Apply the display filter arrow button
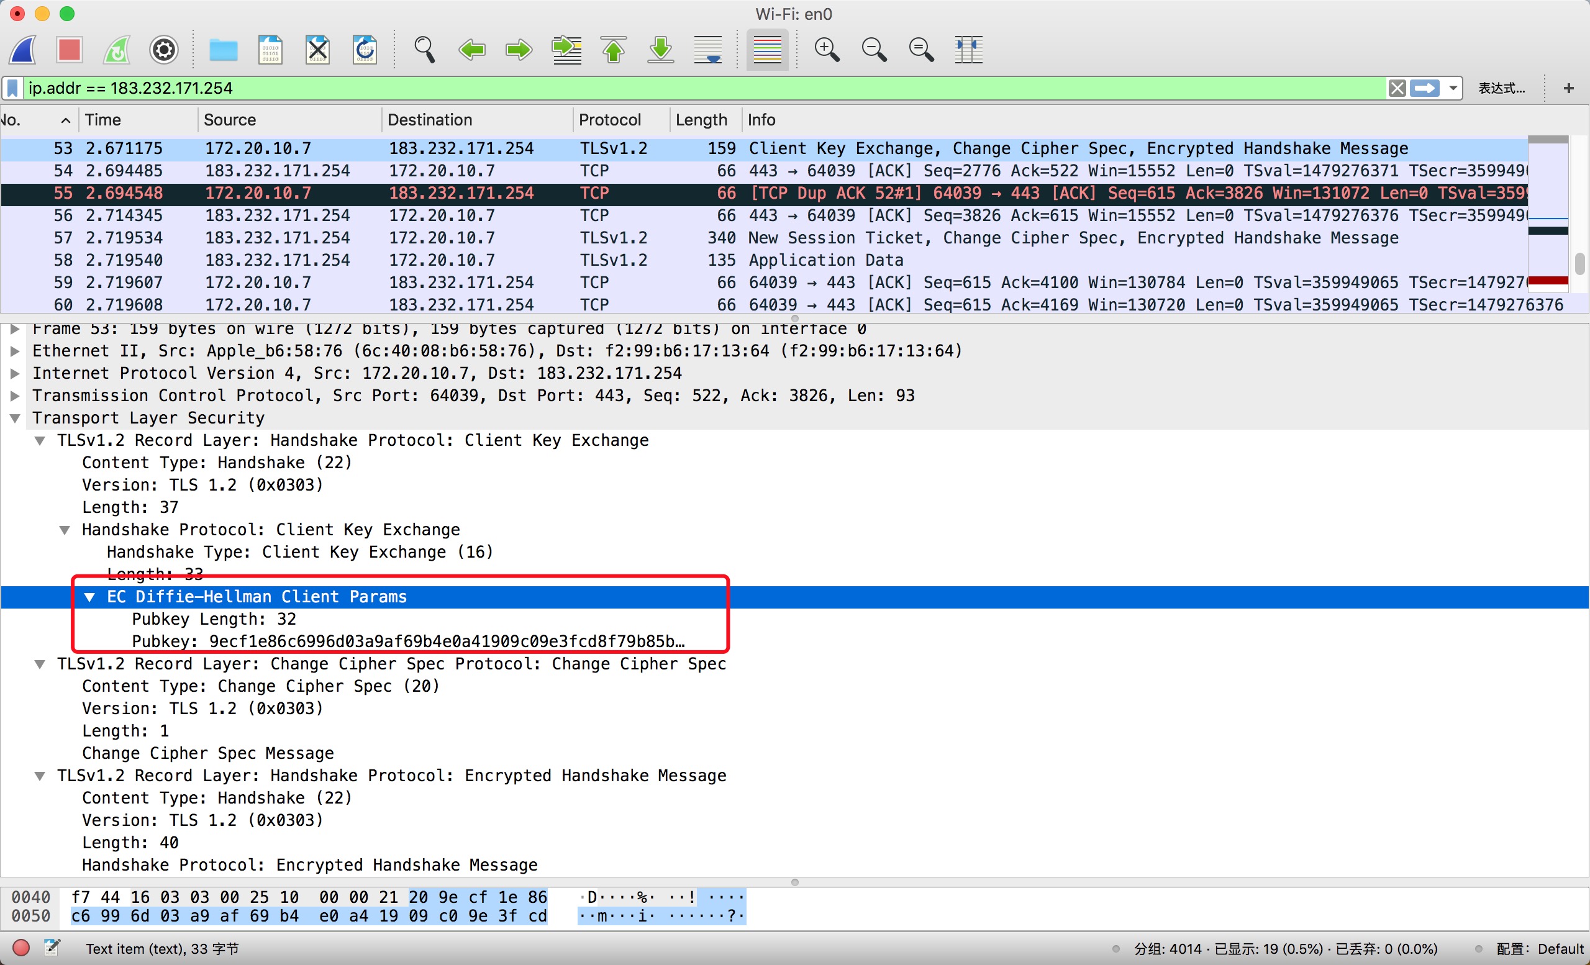 coord(1425,88)
